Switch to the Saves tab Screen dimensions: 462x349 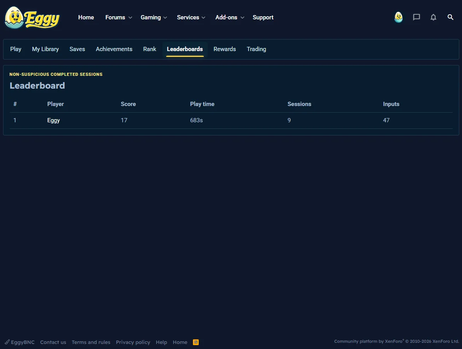[x=77, y=49]
